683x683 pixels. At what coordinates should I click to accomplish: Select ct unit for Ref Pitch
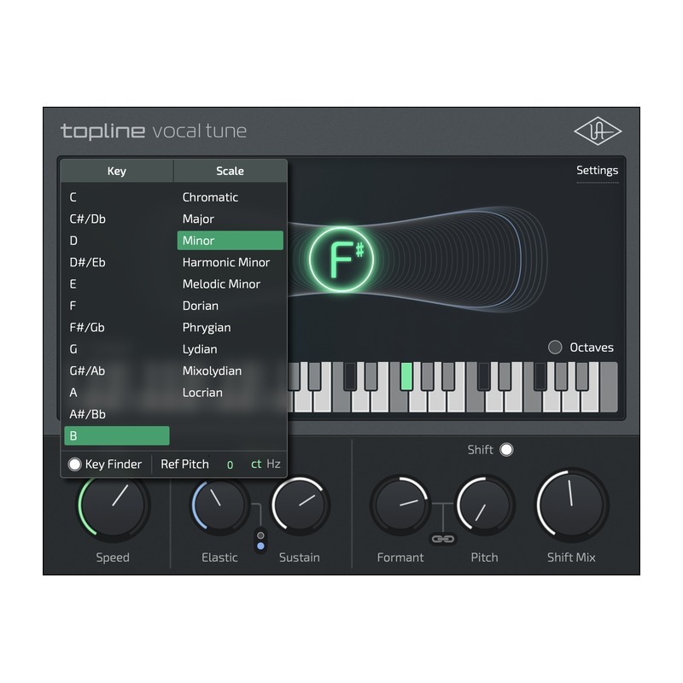[256, 464]
